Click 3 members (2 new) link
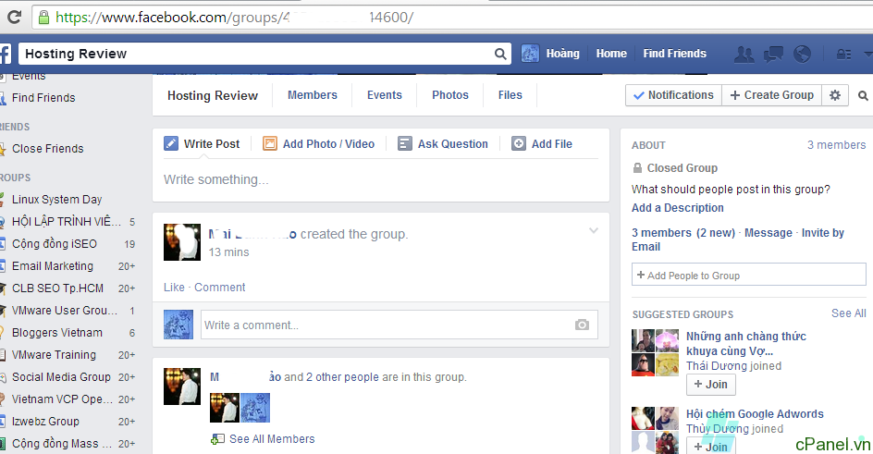Viewport: 873px width, 454px height. pos(683,233)
